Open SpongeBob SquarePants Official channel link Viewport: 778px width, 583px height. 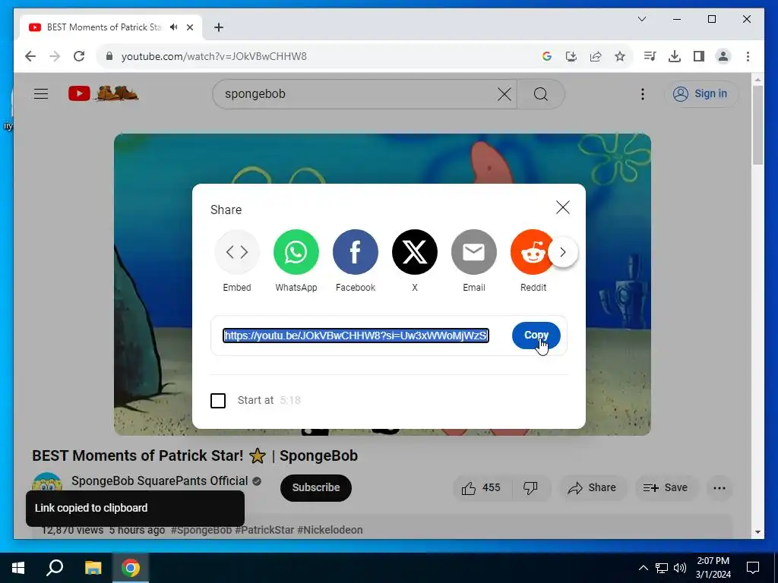[x=160, y=481]
